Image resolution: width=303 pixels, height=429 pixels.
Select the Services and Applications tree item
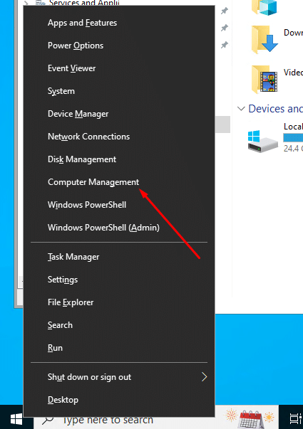click(x=83, y=3)
